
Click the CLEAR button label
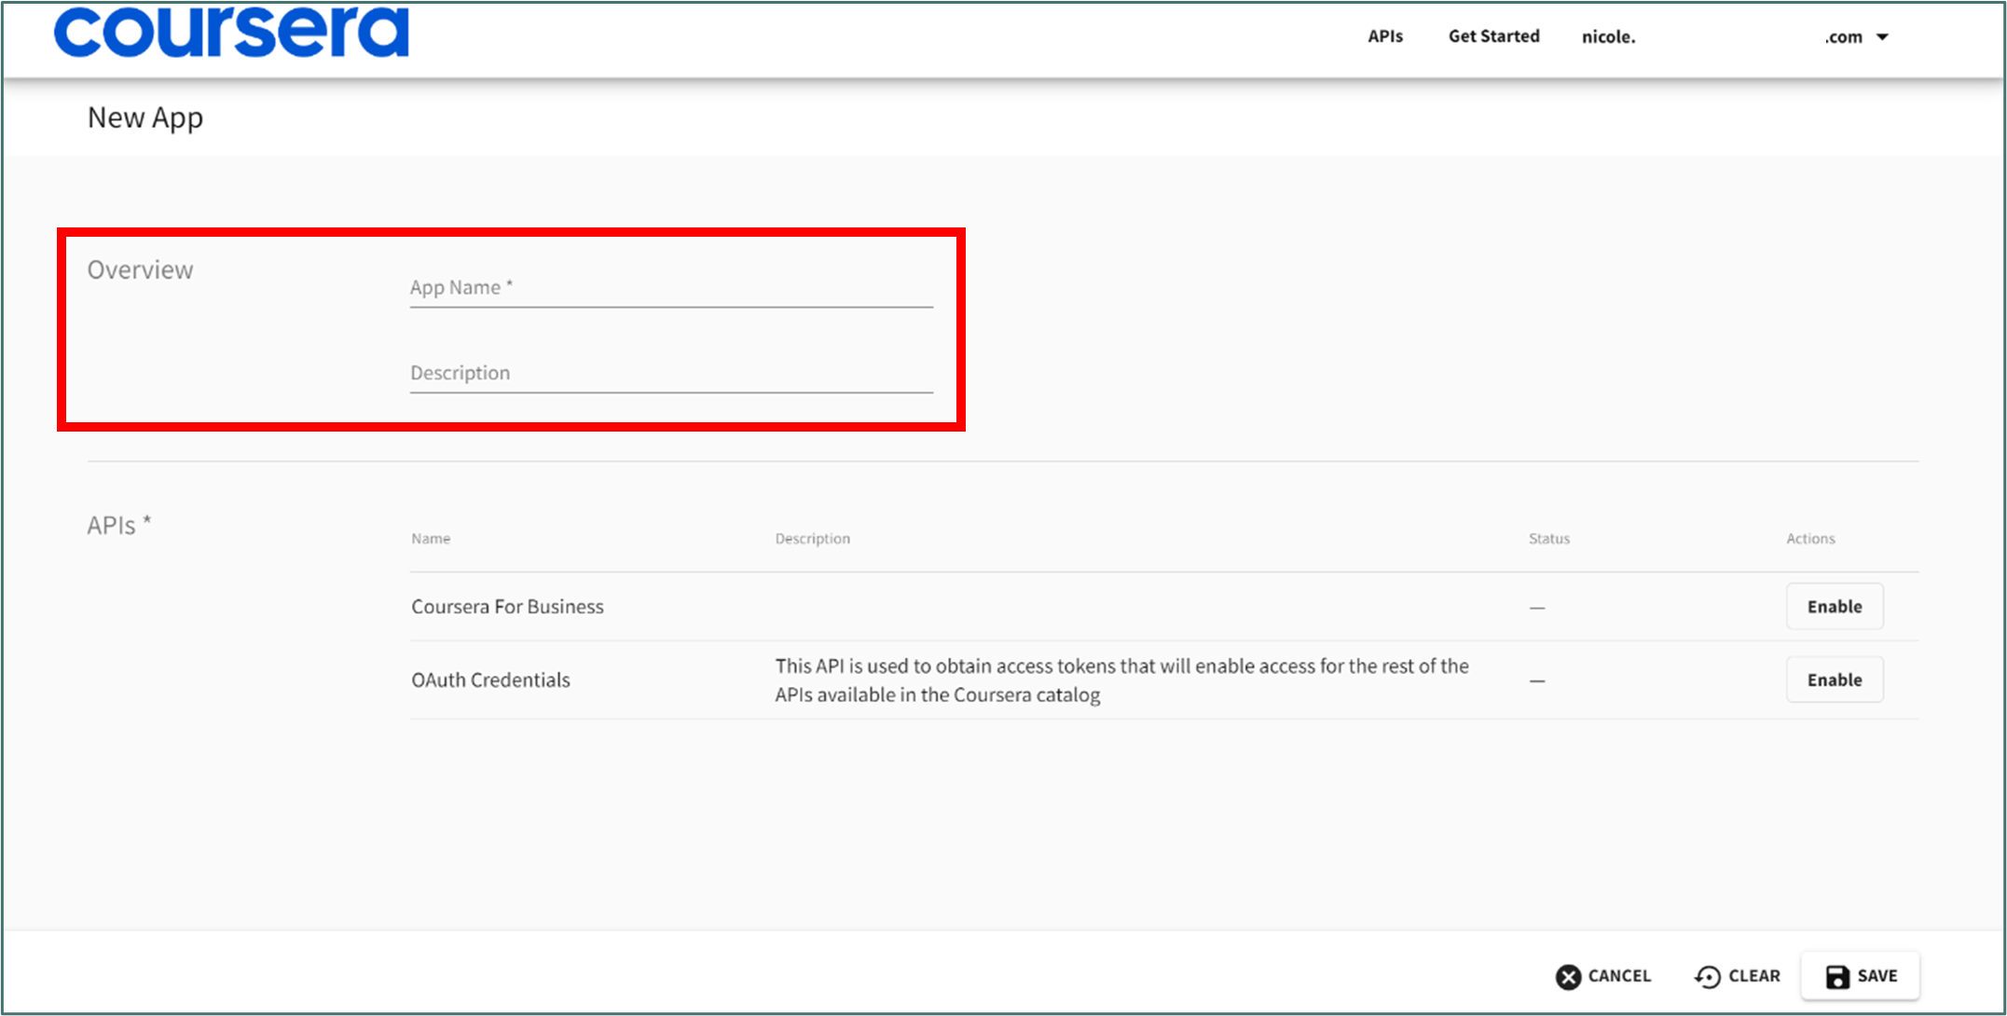pos(1753,976)
